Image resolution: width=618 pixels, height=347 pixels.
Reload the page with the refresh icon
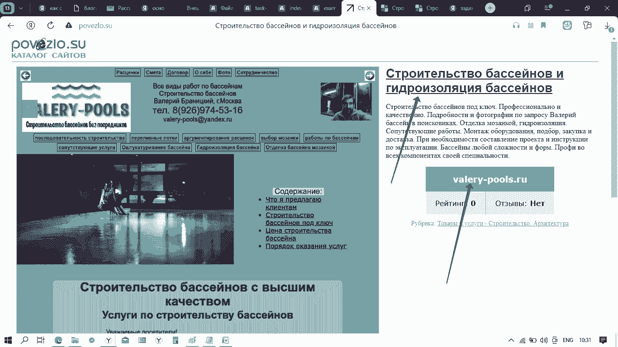[x=51, y=26]
